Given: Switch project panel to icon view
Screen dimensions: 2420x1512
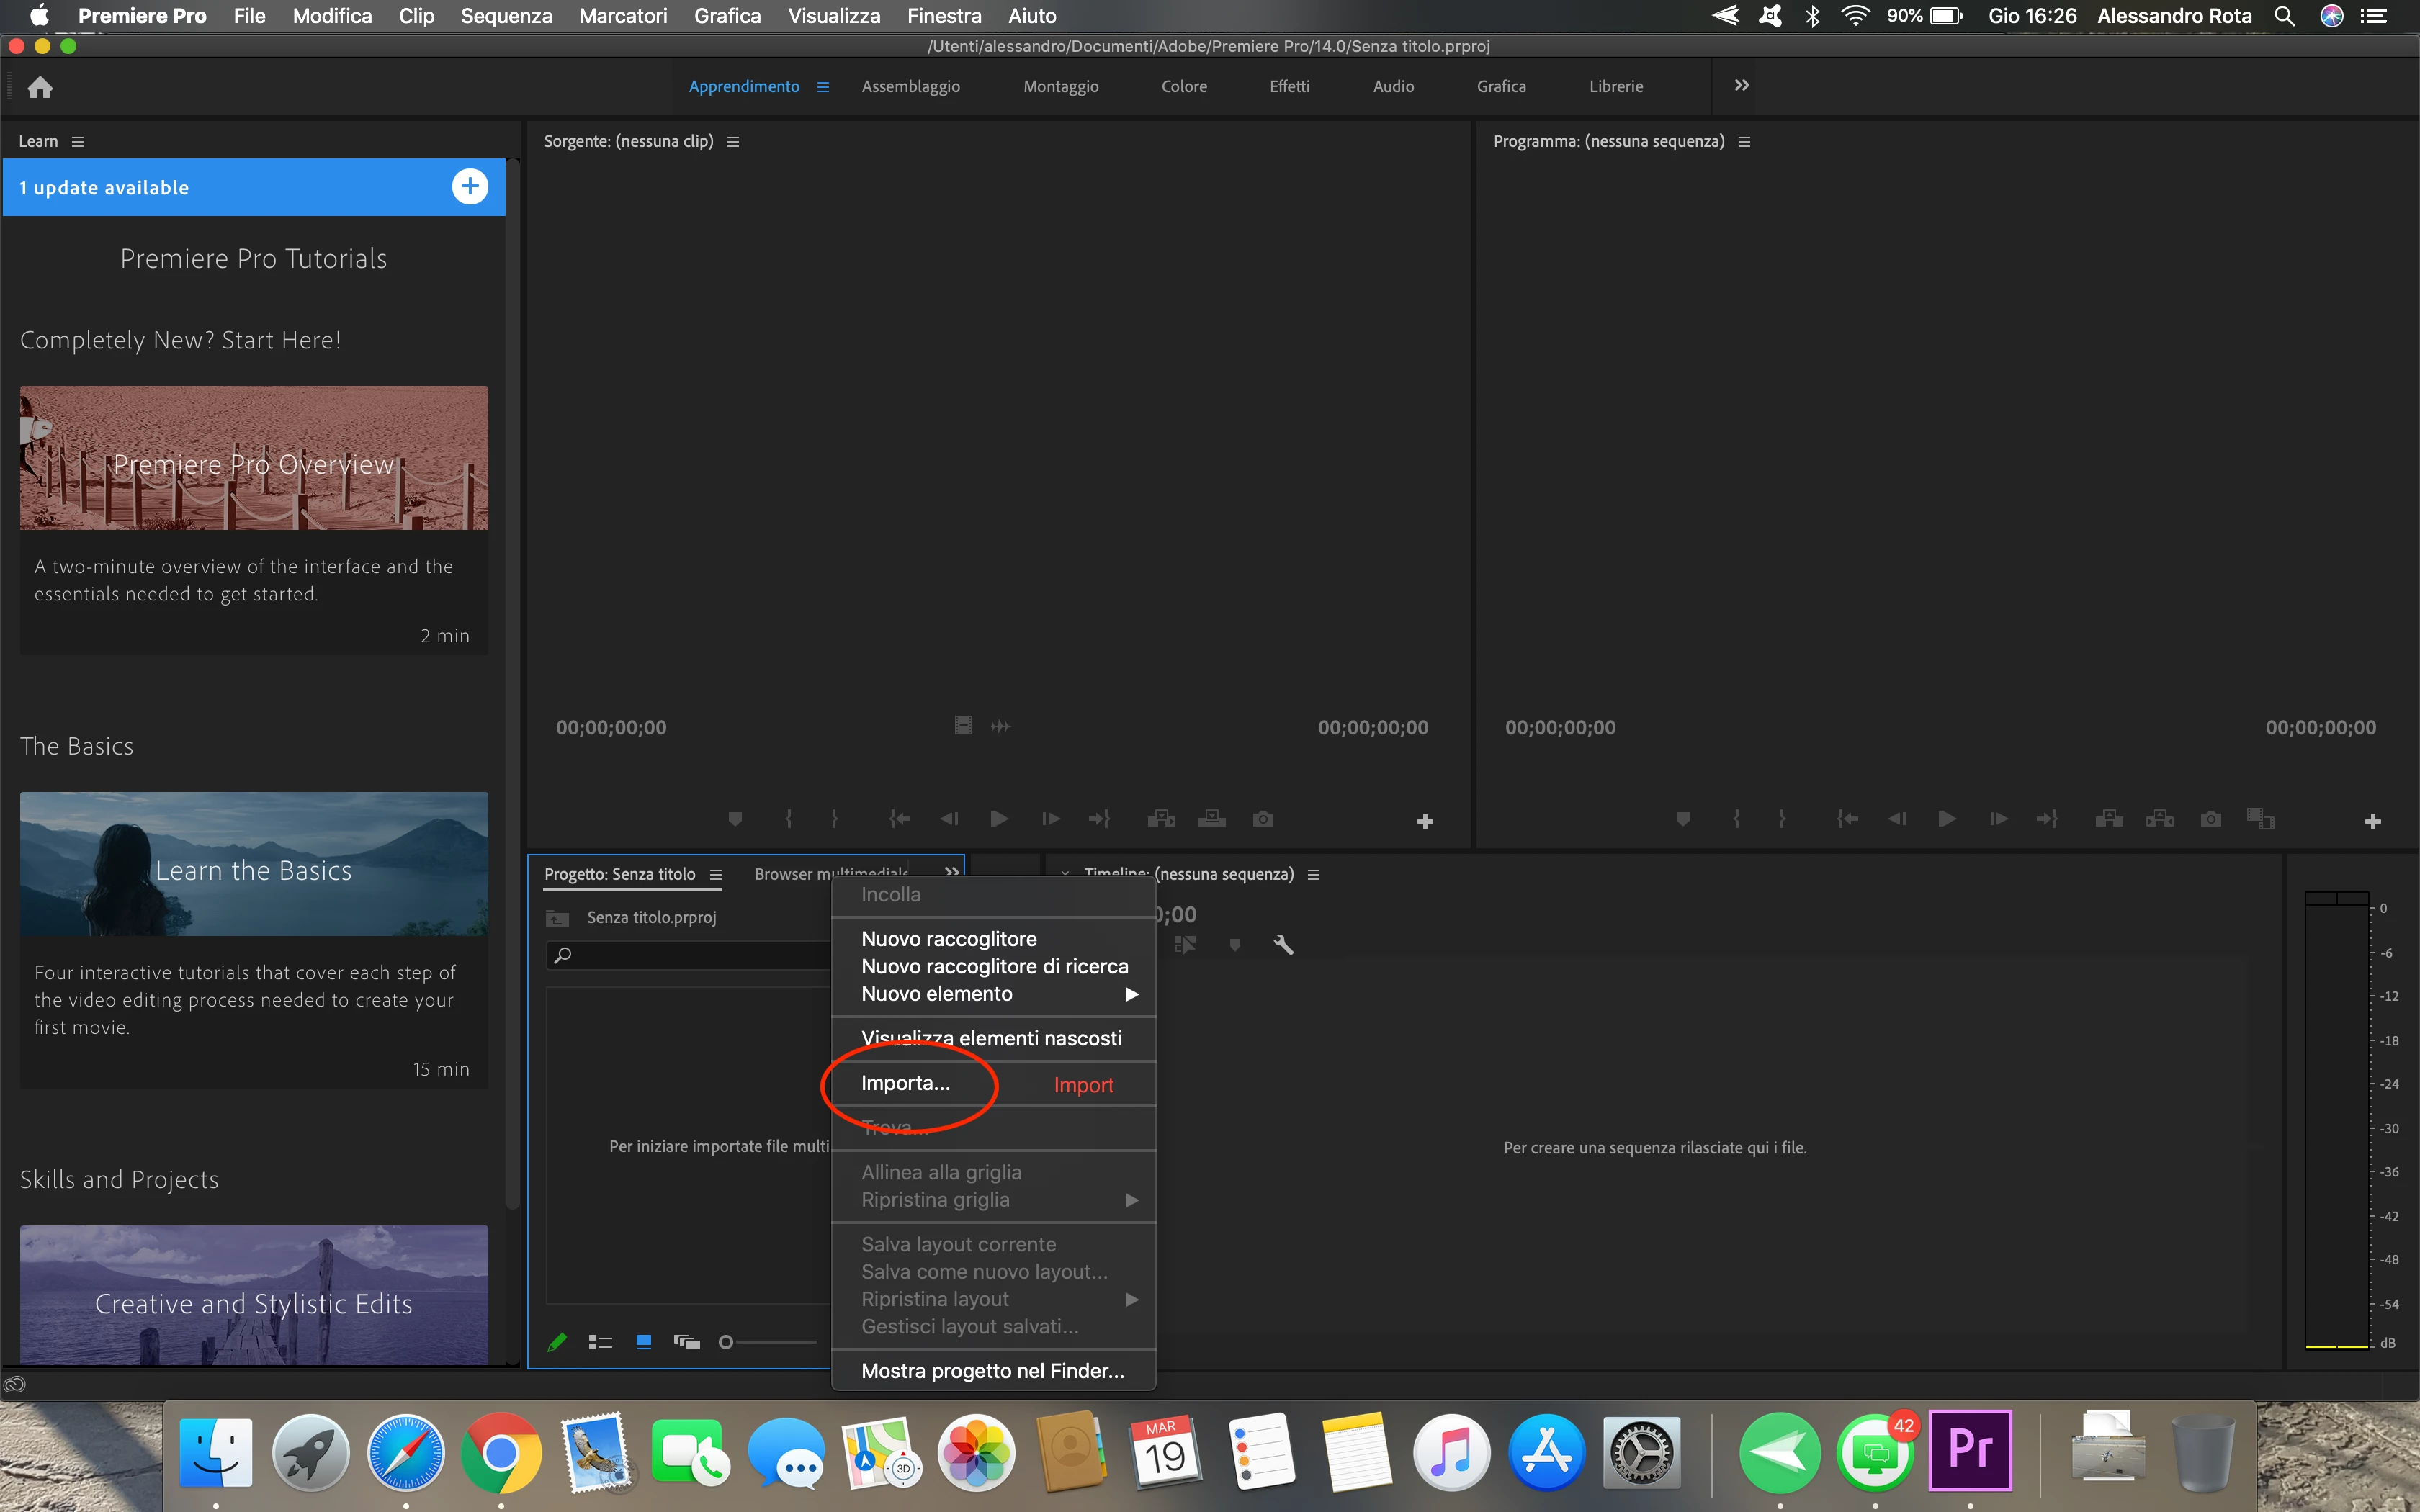Looking at the screenshot, I should (x=644, y=1342).
